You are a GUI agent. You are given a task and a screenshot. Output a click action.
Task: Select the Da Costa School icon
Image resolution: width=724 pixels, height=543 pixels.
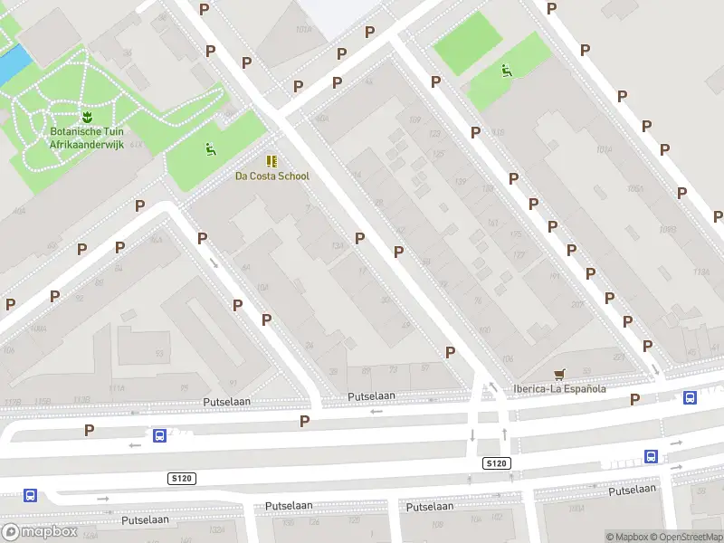tap(272, 161)
